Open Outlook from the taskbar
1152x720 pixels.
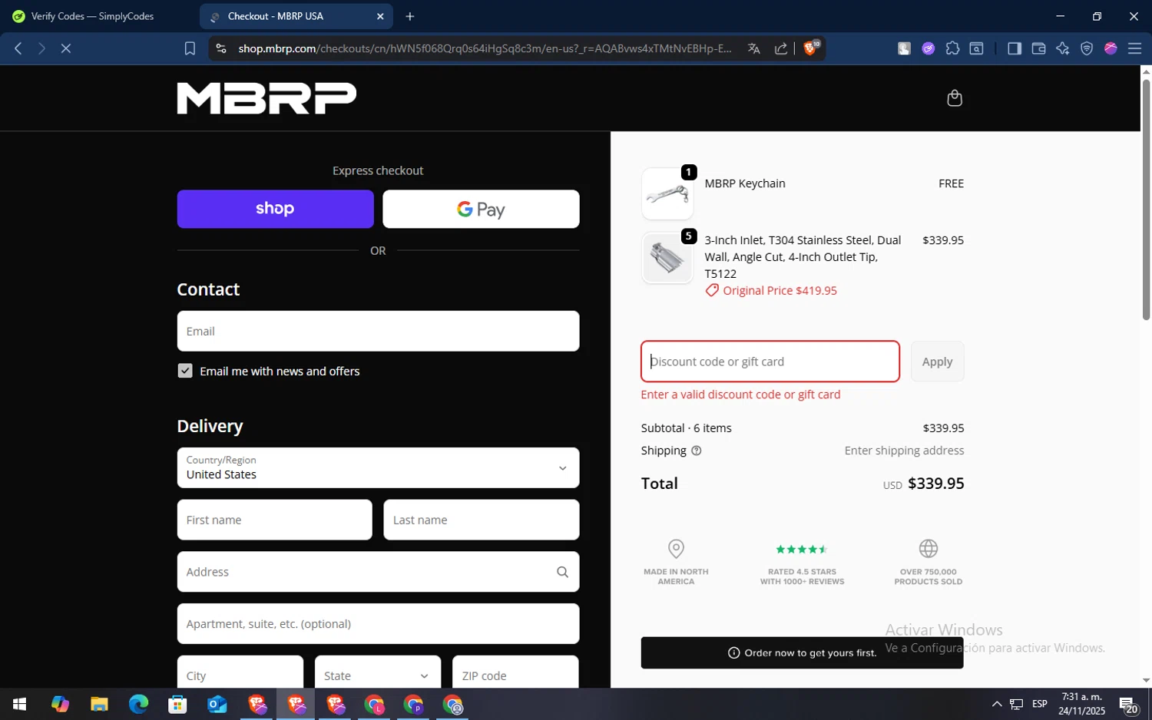coord(217,704)
